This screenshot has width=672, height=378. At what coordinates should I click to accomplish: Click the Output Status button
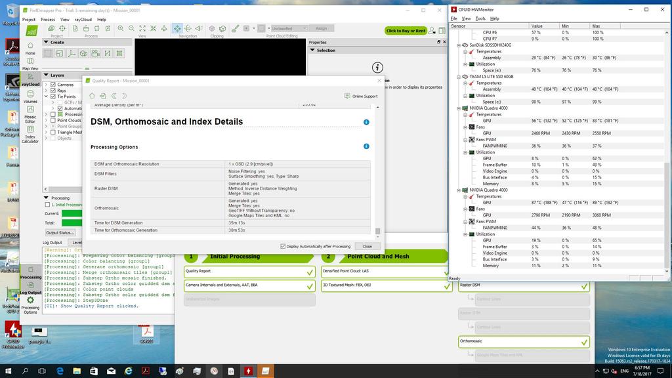coord(60,233)
